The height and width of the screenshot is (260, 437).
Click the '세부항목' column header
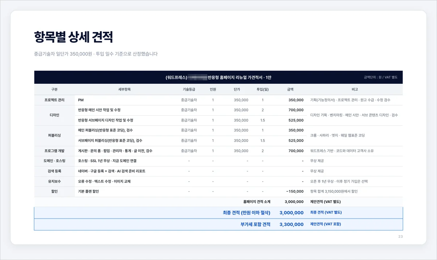click(125, 90)
